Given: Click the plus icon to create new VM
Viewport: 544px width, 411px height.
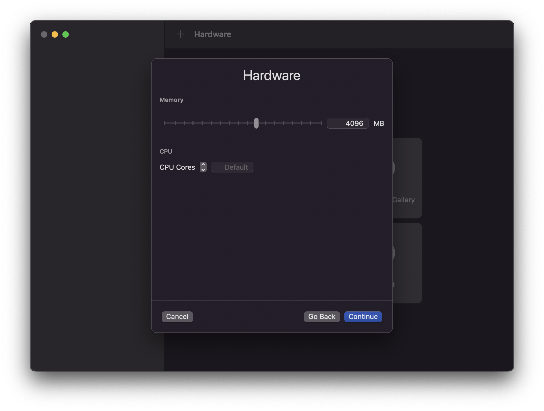Looking at the screenshot, I should (x=180, y=34).
